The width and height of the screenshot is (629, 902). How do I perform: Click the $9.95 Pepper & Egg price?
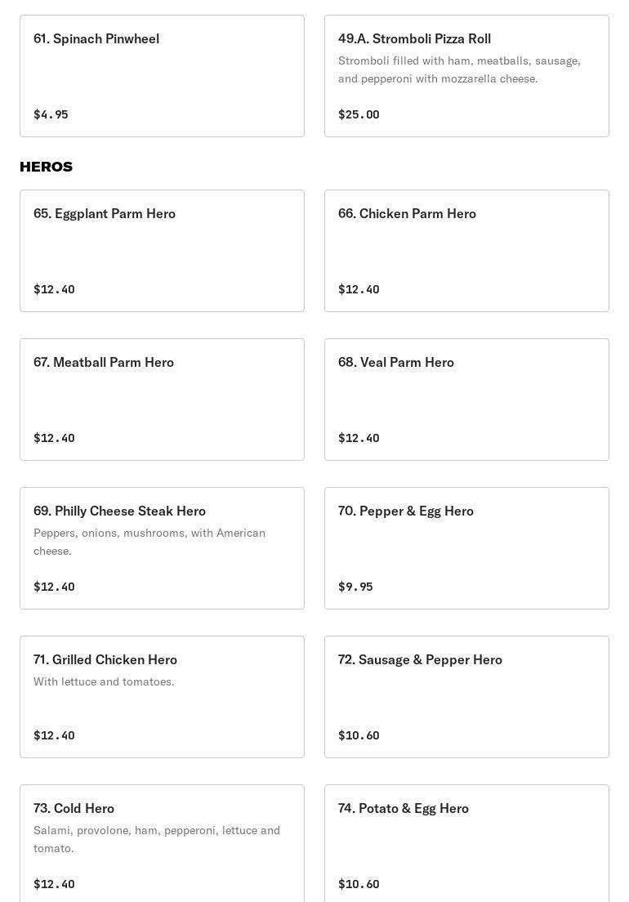click(355, 587)
